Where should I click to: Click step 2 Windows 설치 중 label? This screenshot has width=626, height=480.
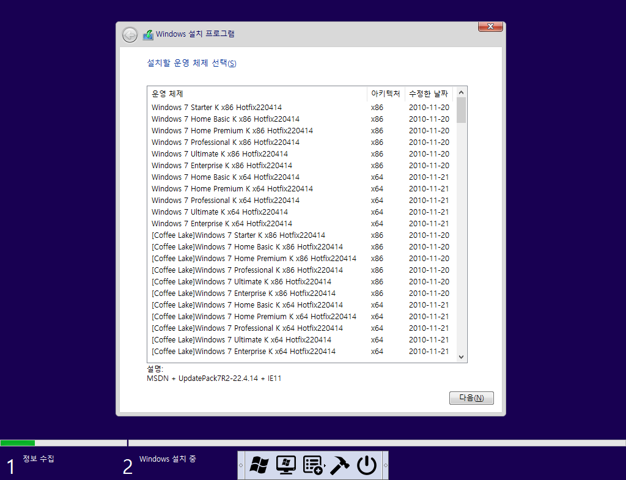click(168, 459)
